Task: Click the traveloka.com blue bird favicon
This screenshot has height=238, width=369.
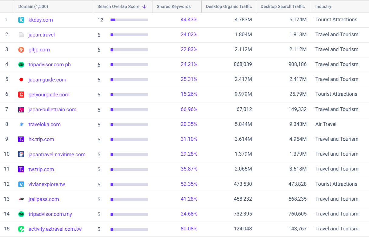Action: (21, 124)
